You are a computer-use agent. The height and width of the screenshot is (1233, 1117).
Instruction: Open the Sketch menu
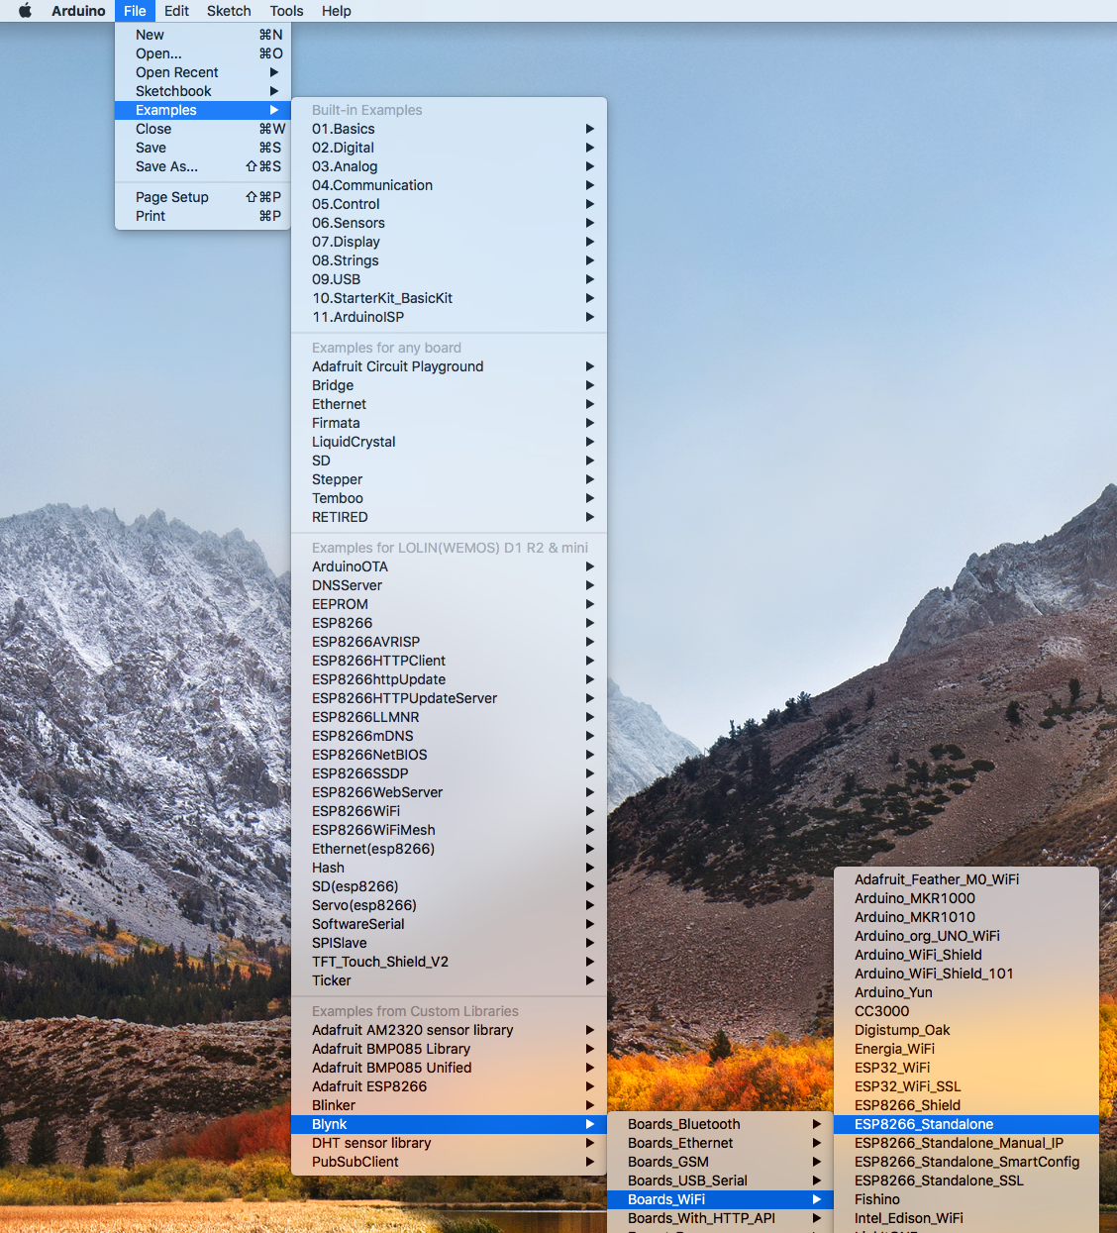228,11
